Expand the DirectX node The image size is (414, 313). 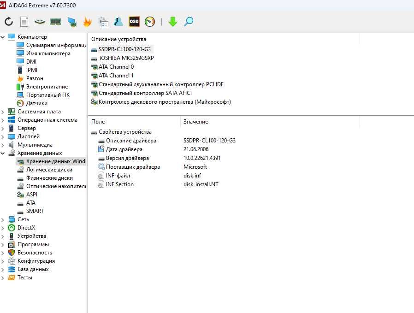(x=3, y=228)
